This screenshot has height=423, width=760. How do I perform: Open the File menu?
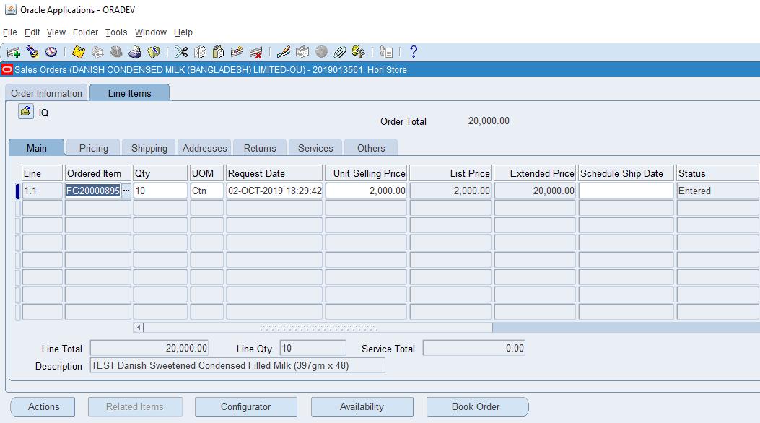(x=9, y=32)
